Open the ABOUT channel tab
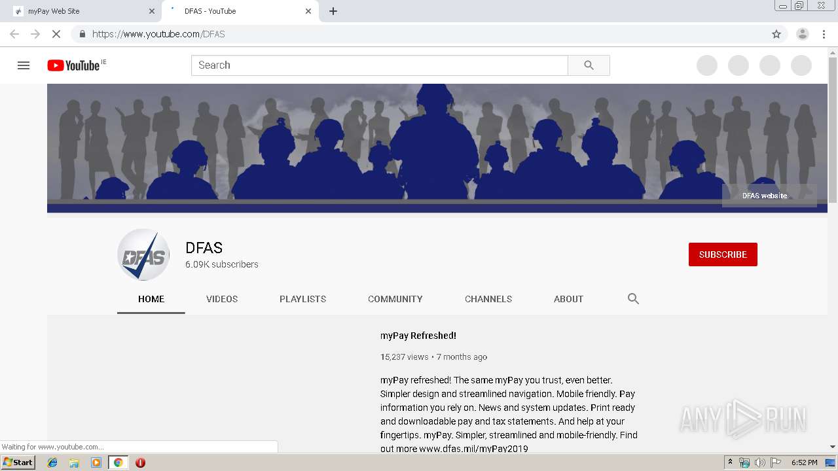 click(568, 299)
